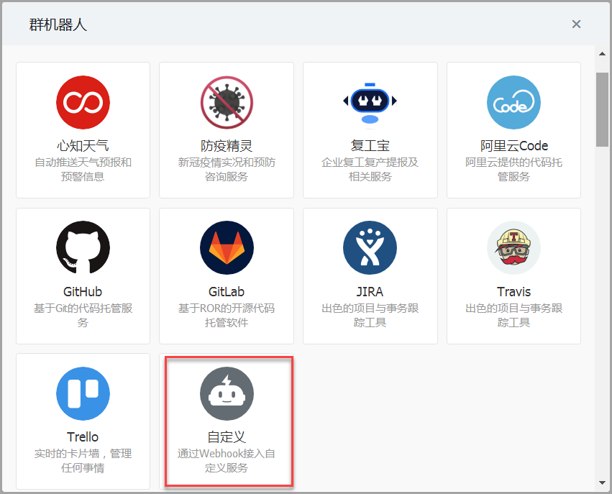Image resolution: width=612 pixels, height=494 pixels.
Task: Choose the 防疫精灵 virus icon
Action: (x=227, y=102)
